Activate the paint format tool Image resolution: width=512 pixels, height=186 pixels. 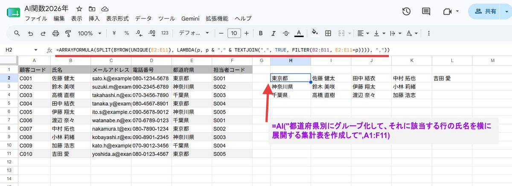[68, 33]
